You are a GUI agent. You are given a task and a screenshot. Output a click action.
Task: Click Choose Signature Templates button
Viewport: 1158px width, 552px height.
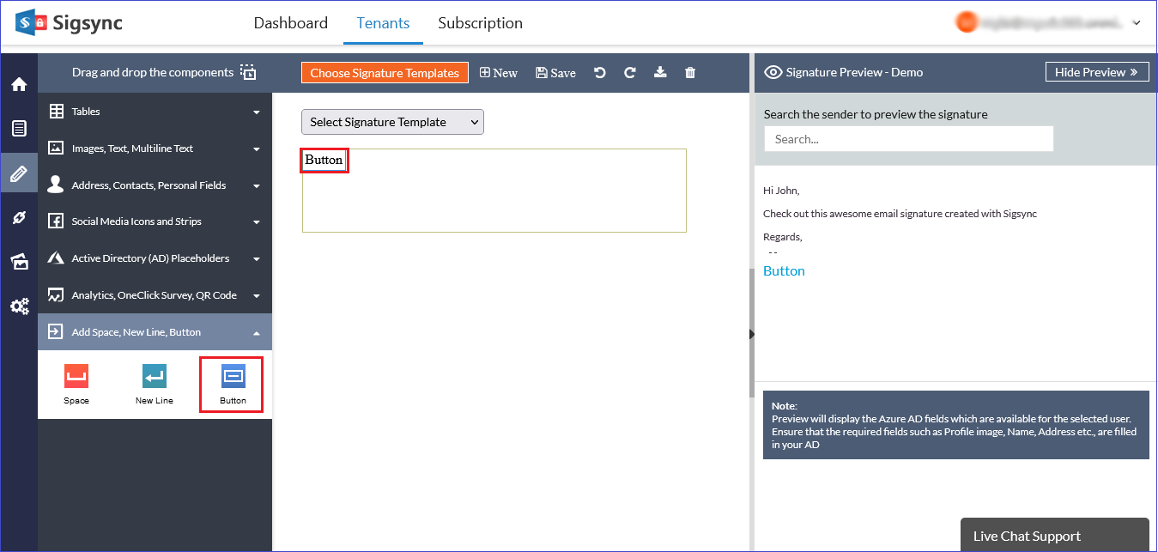pos(385,73)
